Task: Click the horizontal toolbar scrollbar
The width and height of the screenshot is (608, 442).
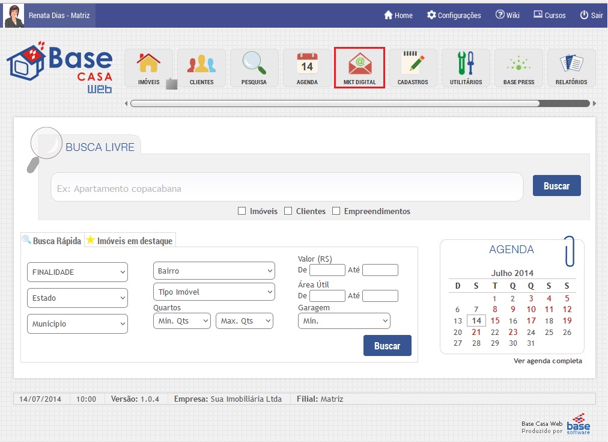Action: pyautogui.click(x=335, y=103)
